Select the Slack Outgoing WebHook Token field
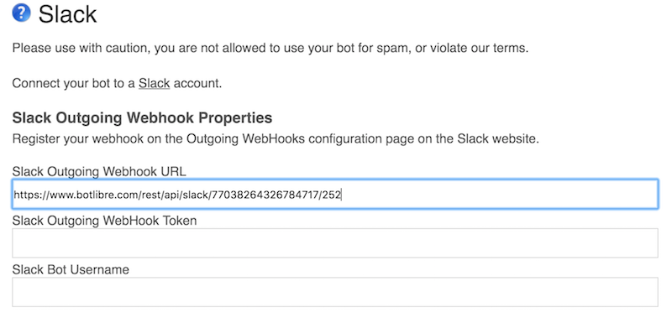Viewport: 672px width, 323px height. click(x=335, y=243)
